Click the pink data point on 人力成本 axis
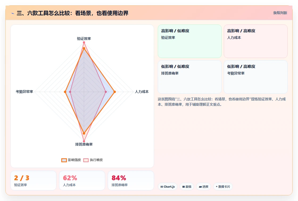 106,92
